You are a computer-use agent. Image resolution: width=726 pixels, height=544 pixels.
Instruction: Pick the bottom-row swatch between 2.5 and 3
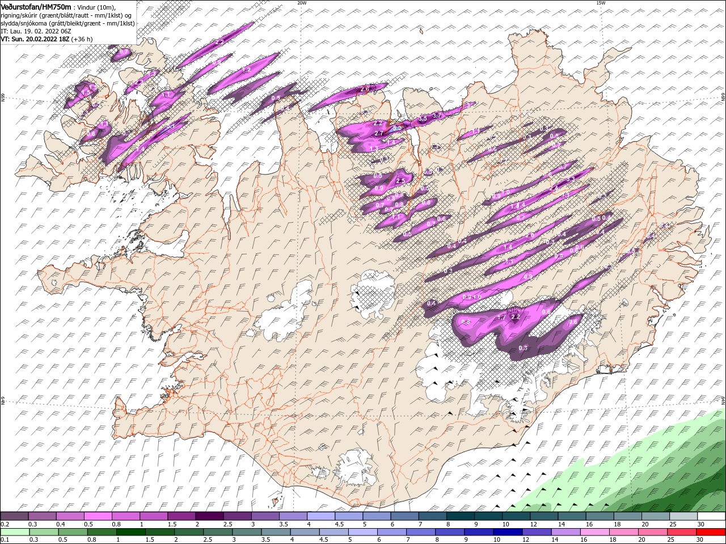pyautogui.click(x=218, y=532)
